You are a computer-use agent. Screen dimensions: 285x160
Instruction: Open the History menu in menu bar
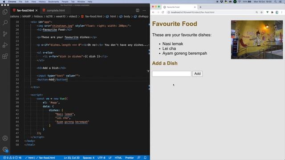[42, 2]
